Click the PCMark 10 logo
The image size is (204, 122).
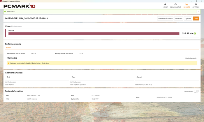point(20,6)
